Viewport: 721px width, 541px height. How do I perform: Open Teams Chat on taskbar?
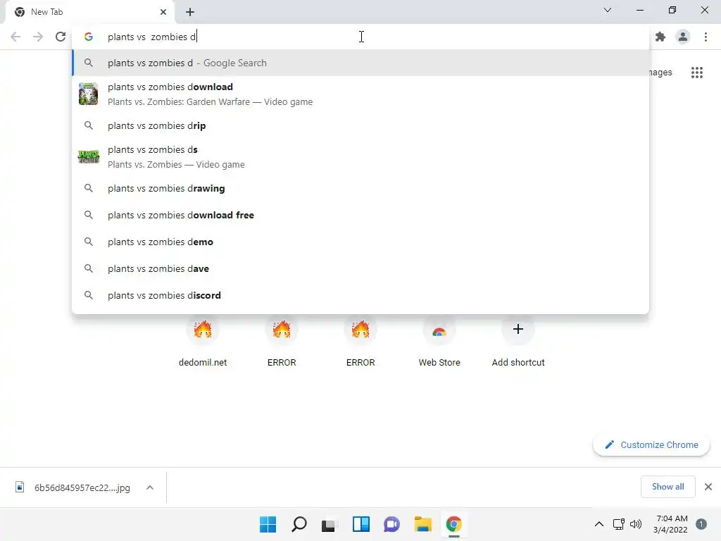tap(391, 524)
